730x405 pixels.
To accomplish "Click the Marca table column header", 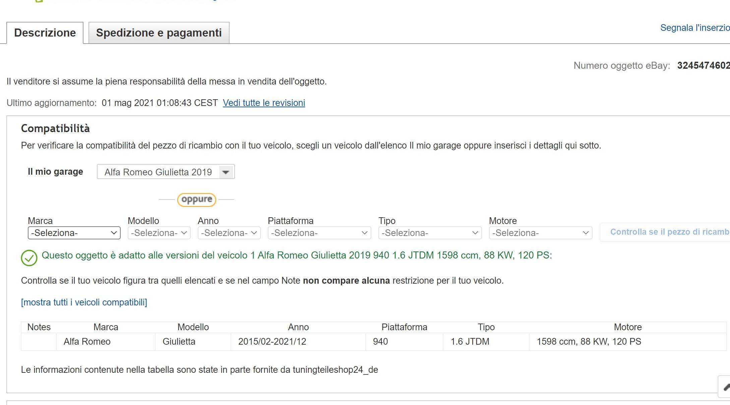I will click(106, 327).
